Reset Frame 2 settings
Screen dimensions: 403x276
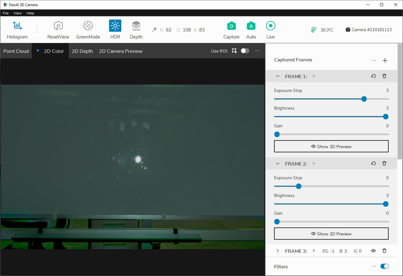[x=373, y=164]
